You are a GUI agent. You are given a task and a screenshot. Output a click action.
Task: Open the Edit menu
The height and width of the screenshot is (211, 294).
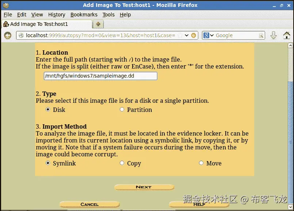click(x=22, y=15)
